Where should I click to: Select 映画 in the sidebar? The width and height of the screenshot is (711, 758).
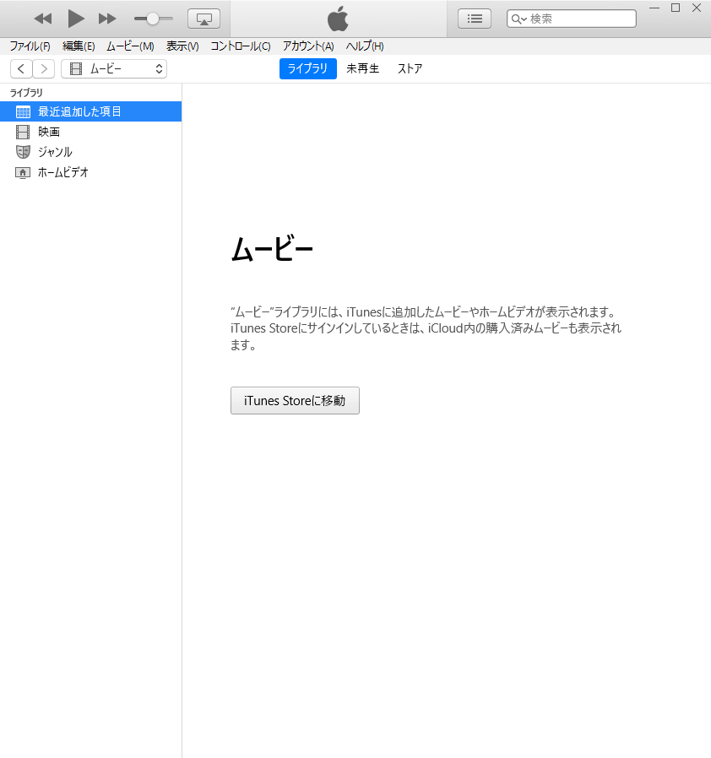pos(90,132)
